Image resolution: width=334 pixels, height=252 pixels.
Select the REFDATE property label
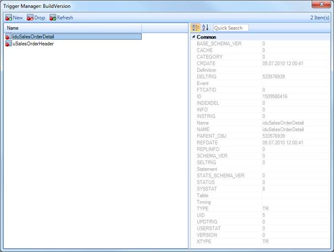click(207, 143)
